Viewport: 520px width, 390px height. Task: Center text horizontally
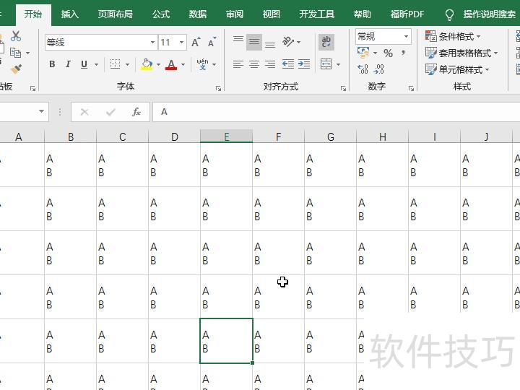254,64
